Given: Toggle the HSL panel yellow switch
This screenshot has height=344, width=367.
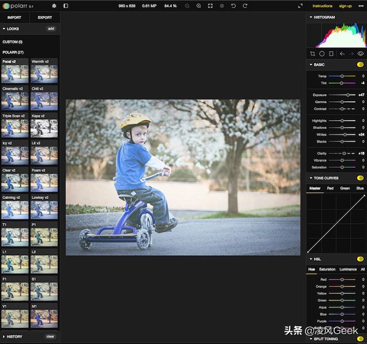Looking at the screenshot, I should click(x=360, y=259).
